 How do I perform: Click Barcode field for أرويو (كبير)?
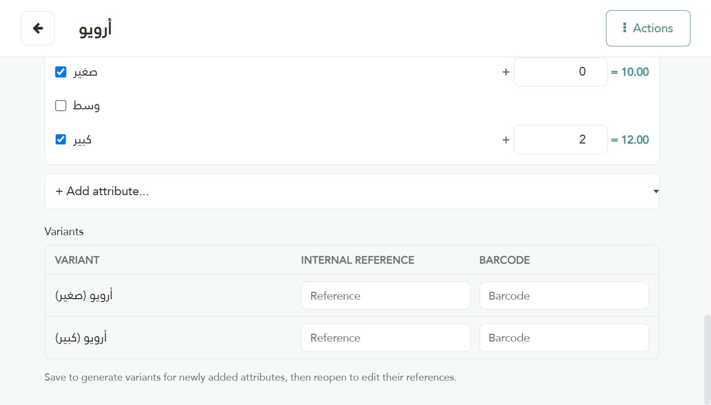coord(564,338)
